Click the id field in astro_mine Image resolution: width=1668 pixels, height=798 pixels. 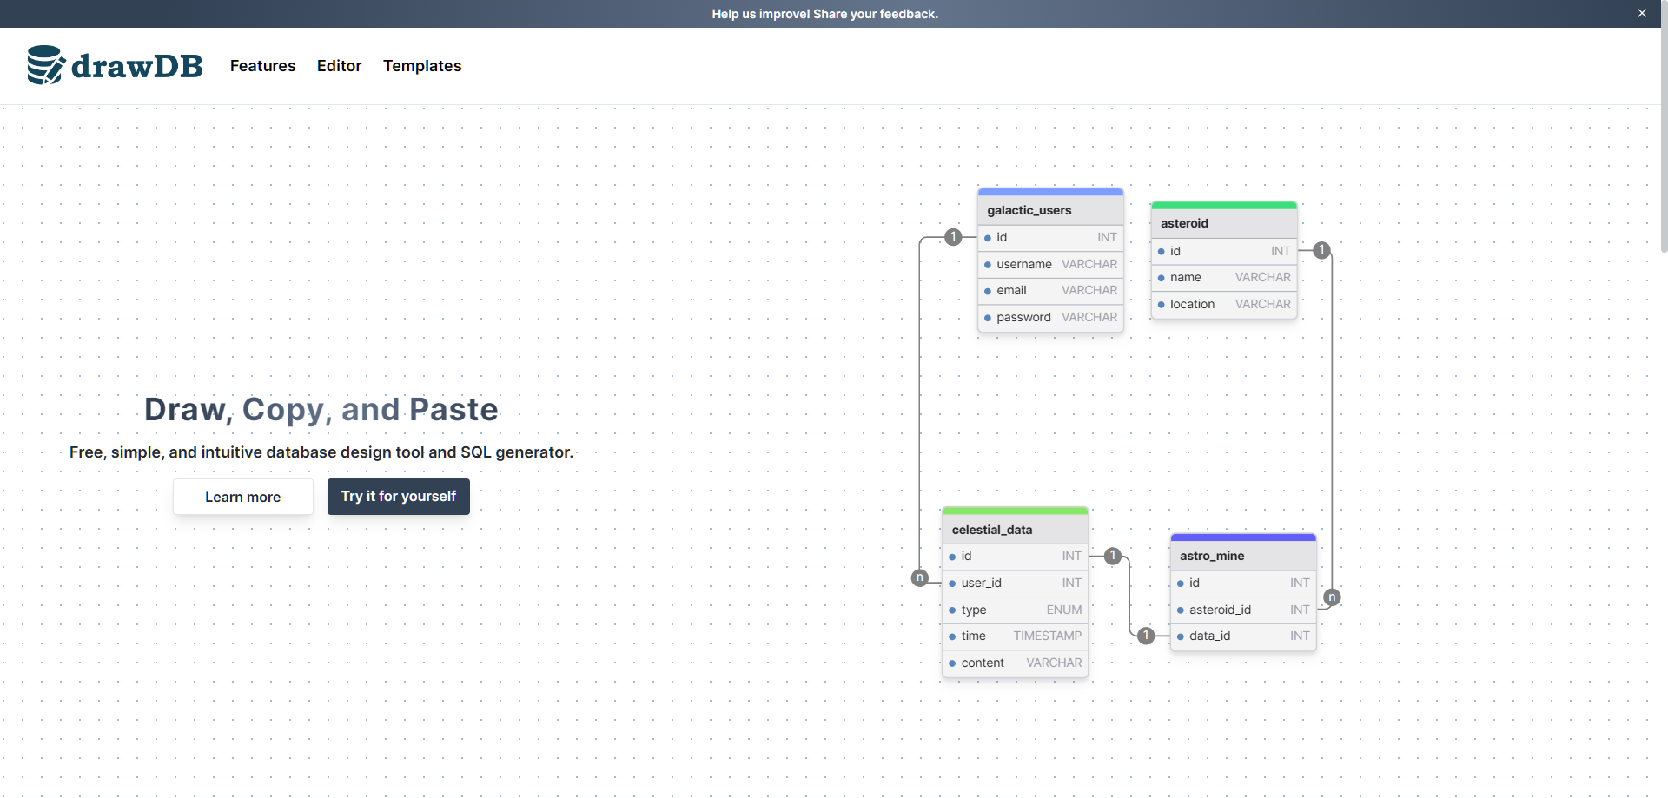pos(1243,584)
